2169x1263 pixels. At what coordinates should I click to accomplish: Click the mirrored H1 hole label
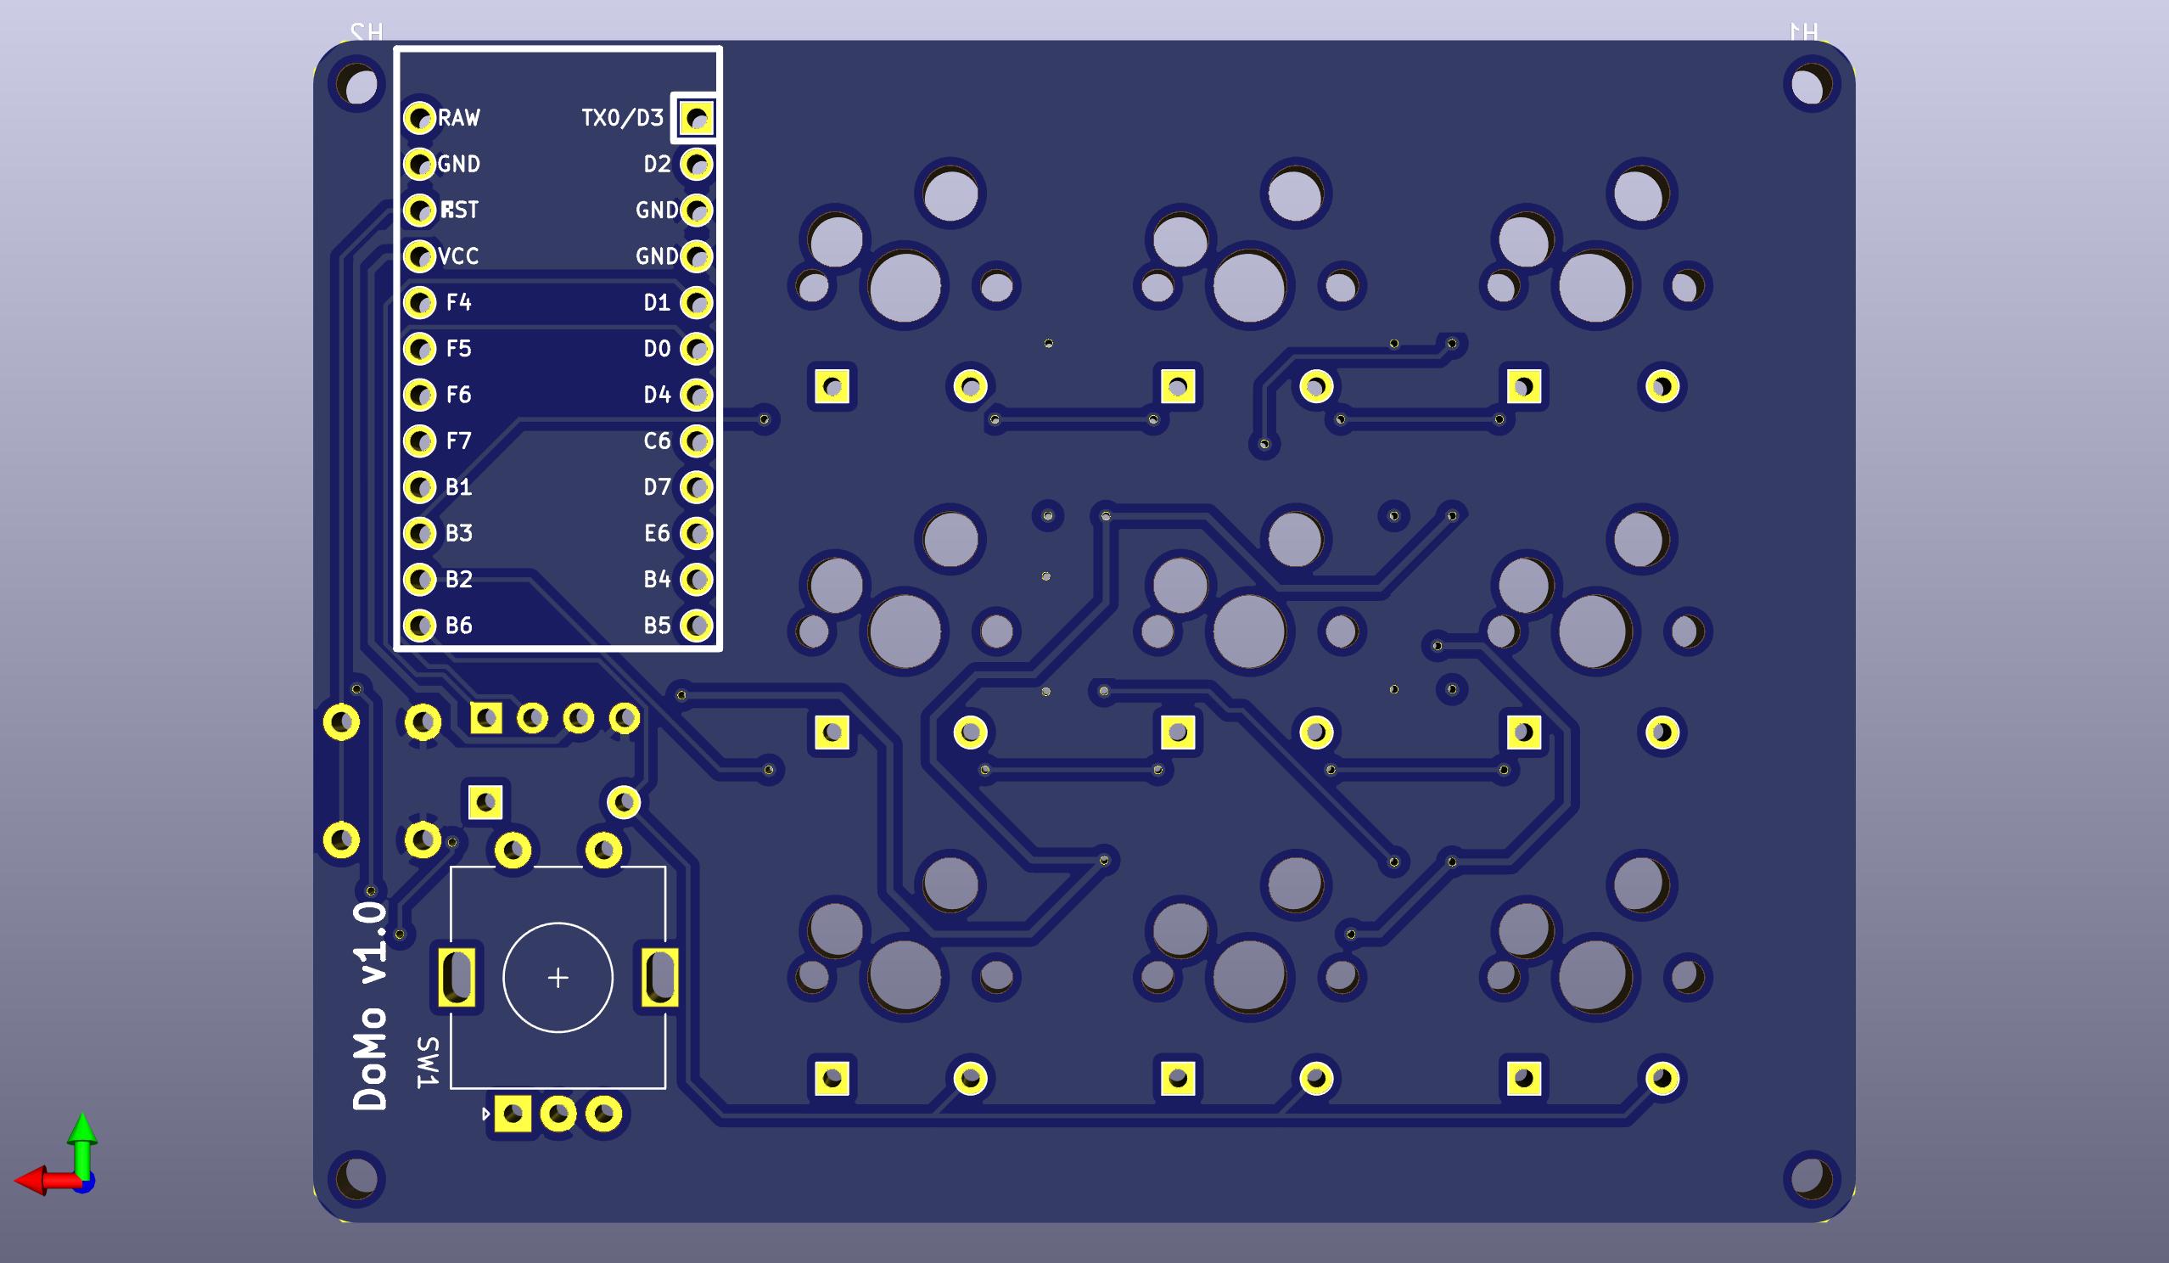pyautogui.click(x=1804, y=32)
